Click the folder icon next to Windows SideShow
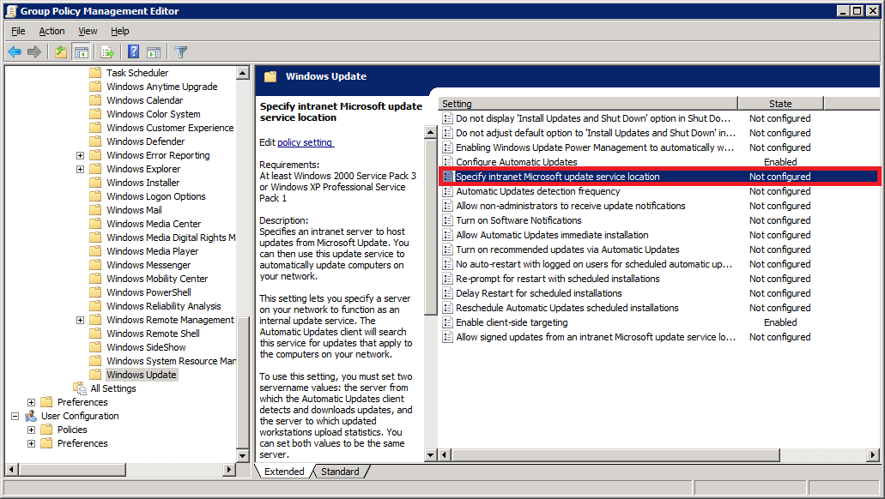The width and height of the screenshot is (885, 499). click(x=95, y=347)
